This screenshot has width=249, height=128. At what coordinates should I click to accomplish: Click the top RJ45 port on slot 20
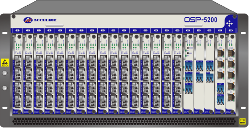pyautogui.click(x=221, y=53)
